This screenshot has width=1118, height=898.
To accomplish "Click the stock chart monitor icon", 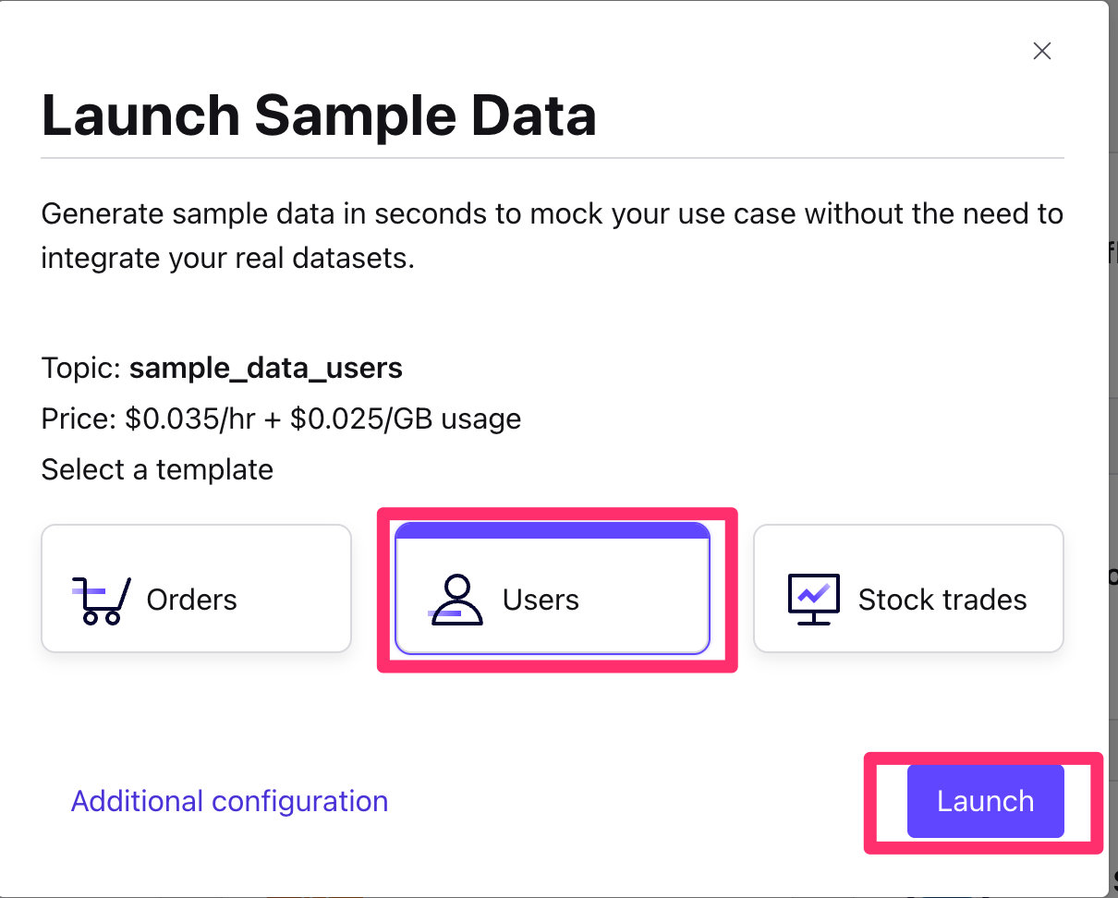I will [813, 599].
